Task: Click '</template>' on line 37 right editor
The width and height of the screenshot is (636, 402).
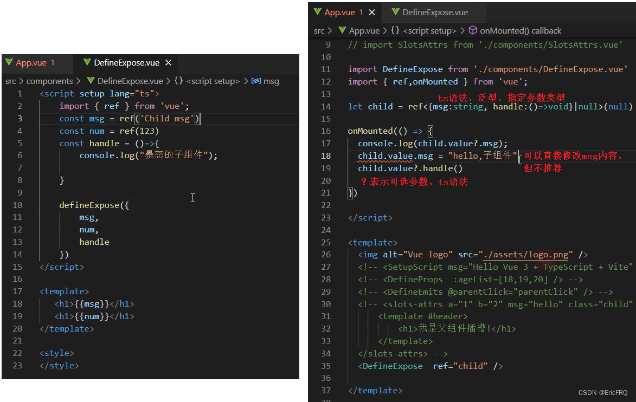Action: click(375, 391)
